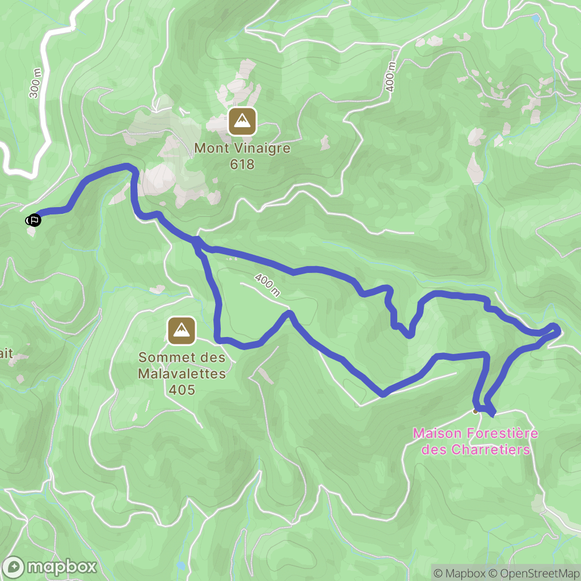The height and width of the screenshot is (581, 581).
Task: Click the Mapbox logo
Action: (49, 567)
